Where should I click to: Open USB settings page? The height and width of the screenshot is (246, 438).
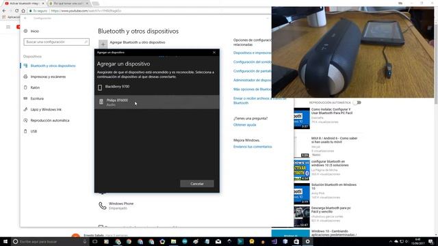click(x=34, y=131)
